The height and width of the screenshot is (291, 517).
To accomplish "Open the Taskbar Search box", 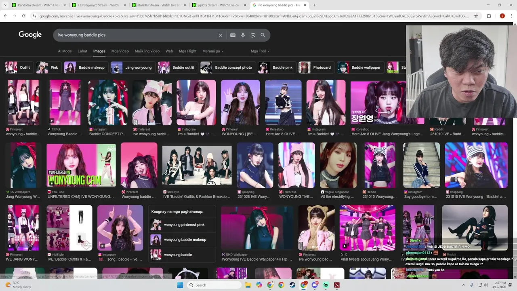I will 214,285.
